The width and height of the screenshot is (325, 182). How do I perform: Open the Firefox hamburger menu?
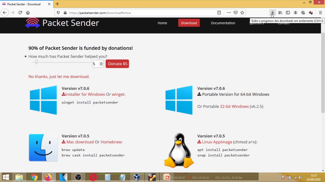pos(320,13)
